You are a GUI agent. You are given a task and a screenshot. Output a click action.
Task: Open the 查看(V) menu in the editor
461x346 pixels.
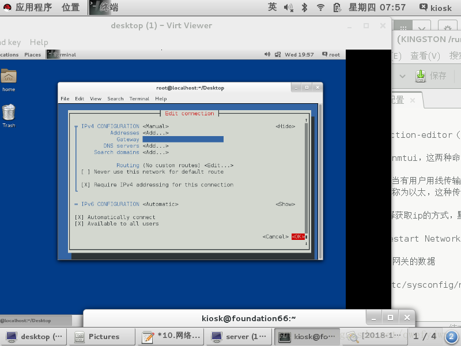point(425,55)
